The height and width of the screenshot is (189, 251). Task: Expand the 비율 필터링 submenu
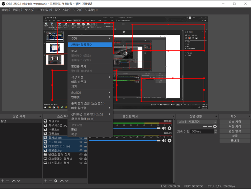[91, 108]
